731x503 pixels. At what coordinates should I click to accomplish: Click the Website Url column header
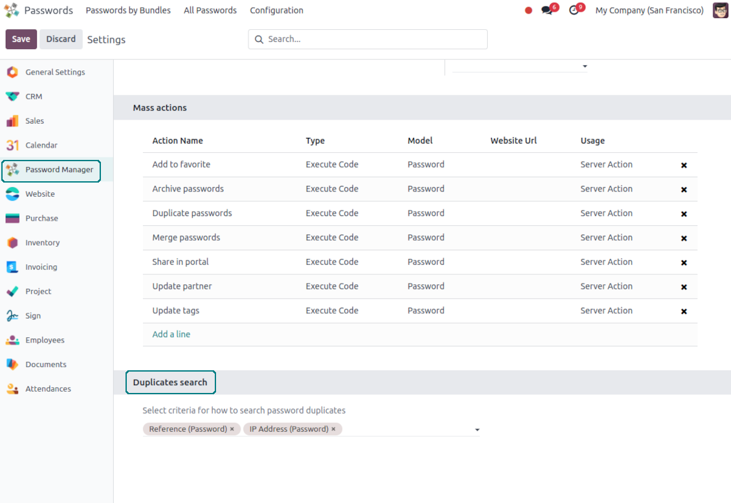point(513,140)
